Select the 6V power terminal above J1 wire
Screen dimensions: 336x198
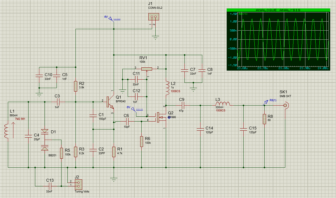point(111,19)
